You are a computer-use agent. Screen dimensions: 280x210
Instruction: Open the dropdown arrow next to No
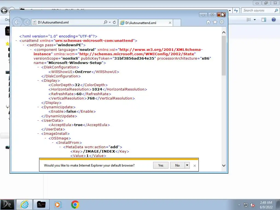[187, 165]
